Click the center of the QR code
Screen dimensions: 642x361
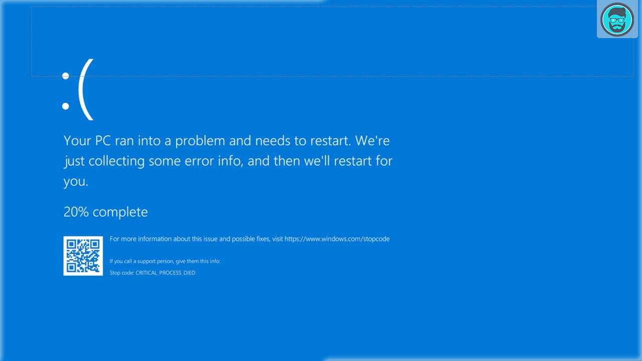pyautogui.click(x=83, y=256)
